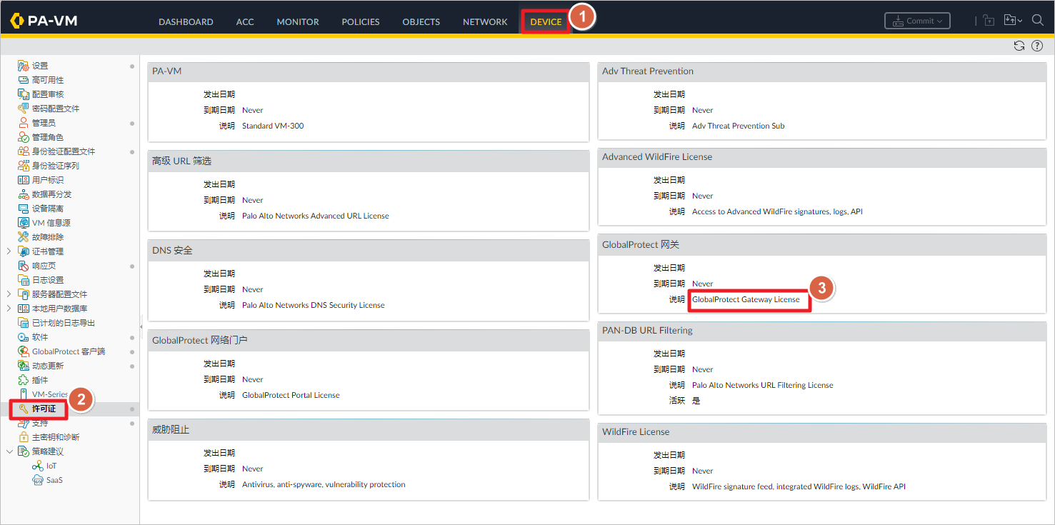Open the 设置 (Setup) gear icon

(x=24, y=66)
